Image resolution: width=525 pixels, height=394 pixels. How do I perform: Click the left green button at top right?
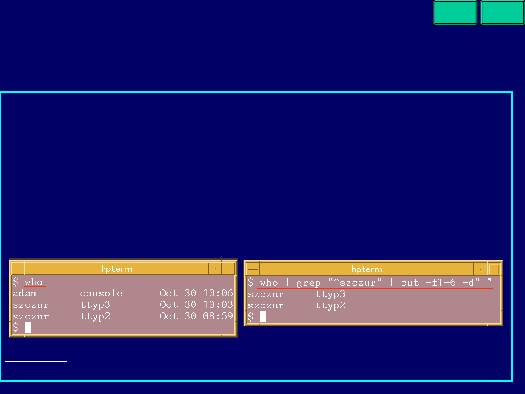(x=455, y=13)
